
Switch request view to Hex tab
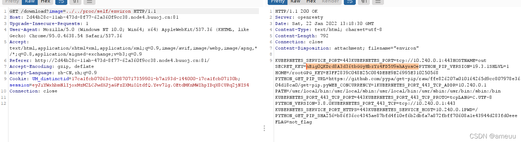click(x=45, y=2)
